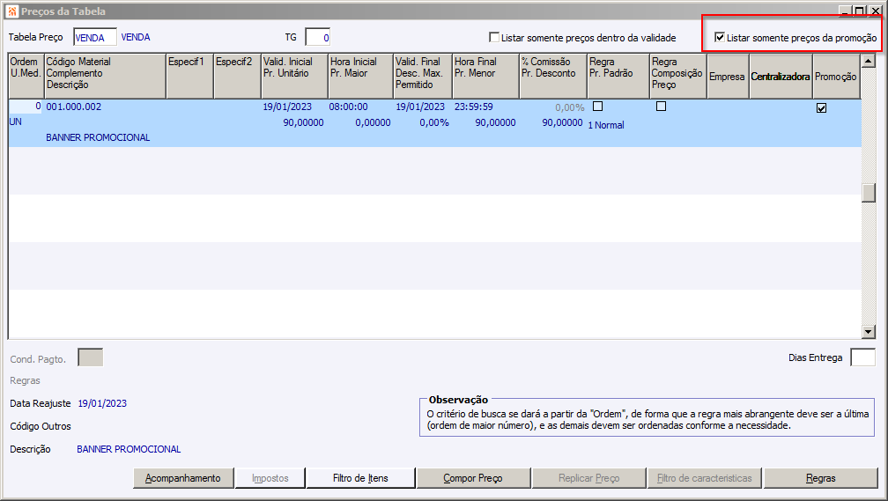Click the Preços da Tabela window icon
Viewport: 888px width, 501px height.
click(12, 11)
